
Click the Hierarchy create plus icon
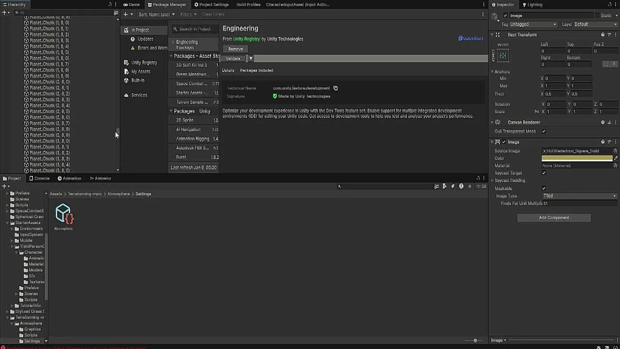(4, 13)
